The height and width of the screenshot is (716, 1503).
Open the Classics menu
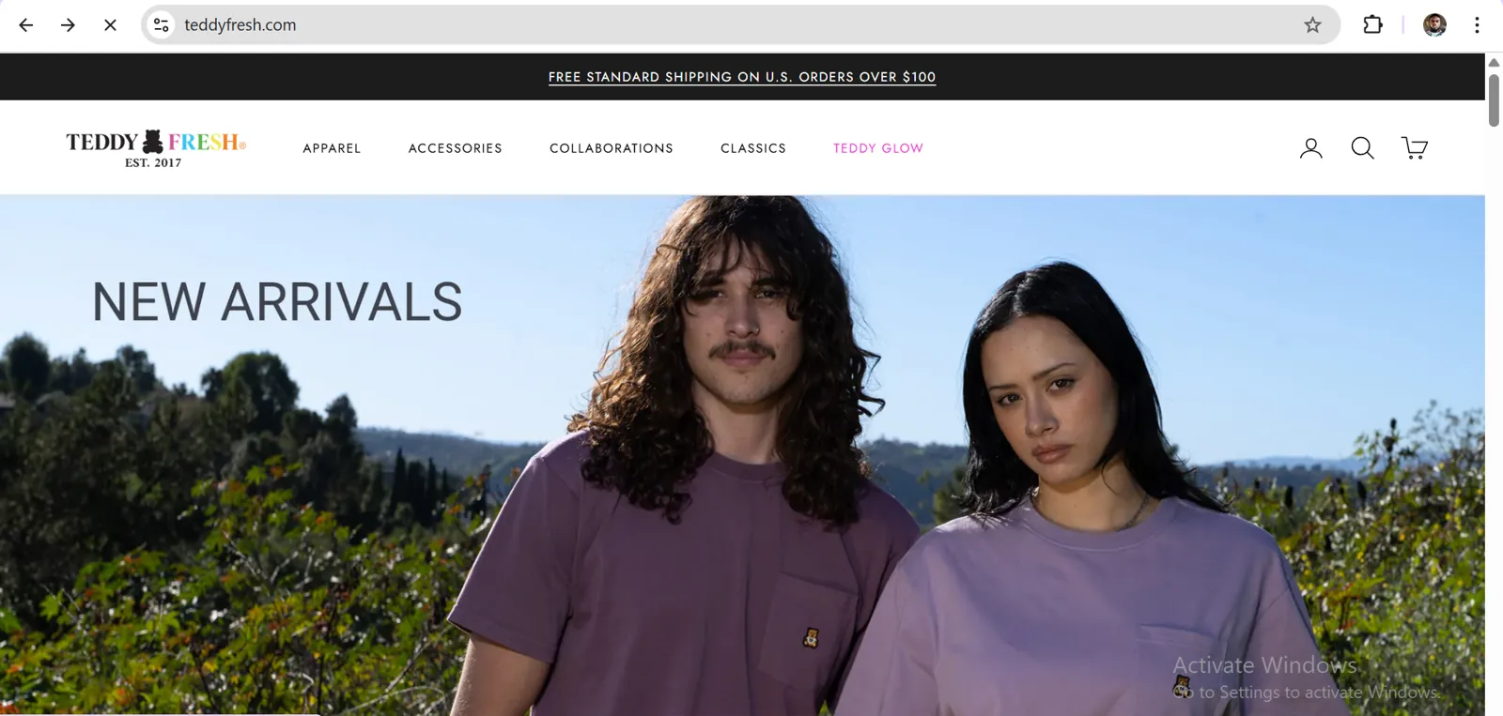pyautogui.click(x=753, y=148)
